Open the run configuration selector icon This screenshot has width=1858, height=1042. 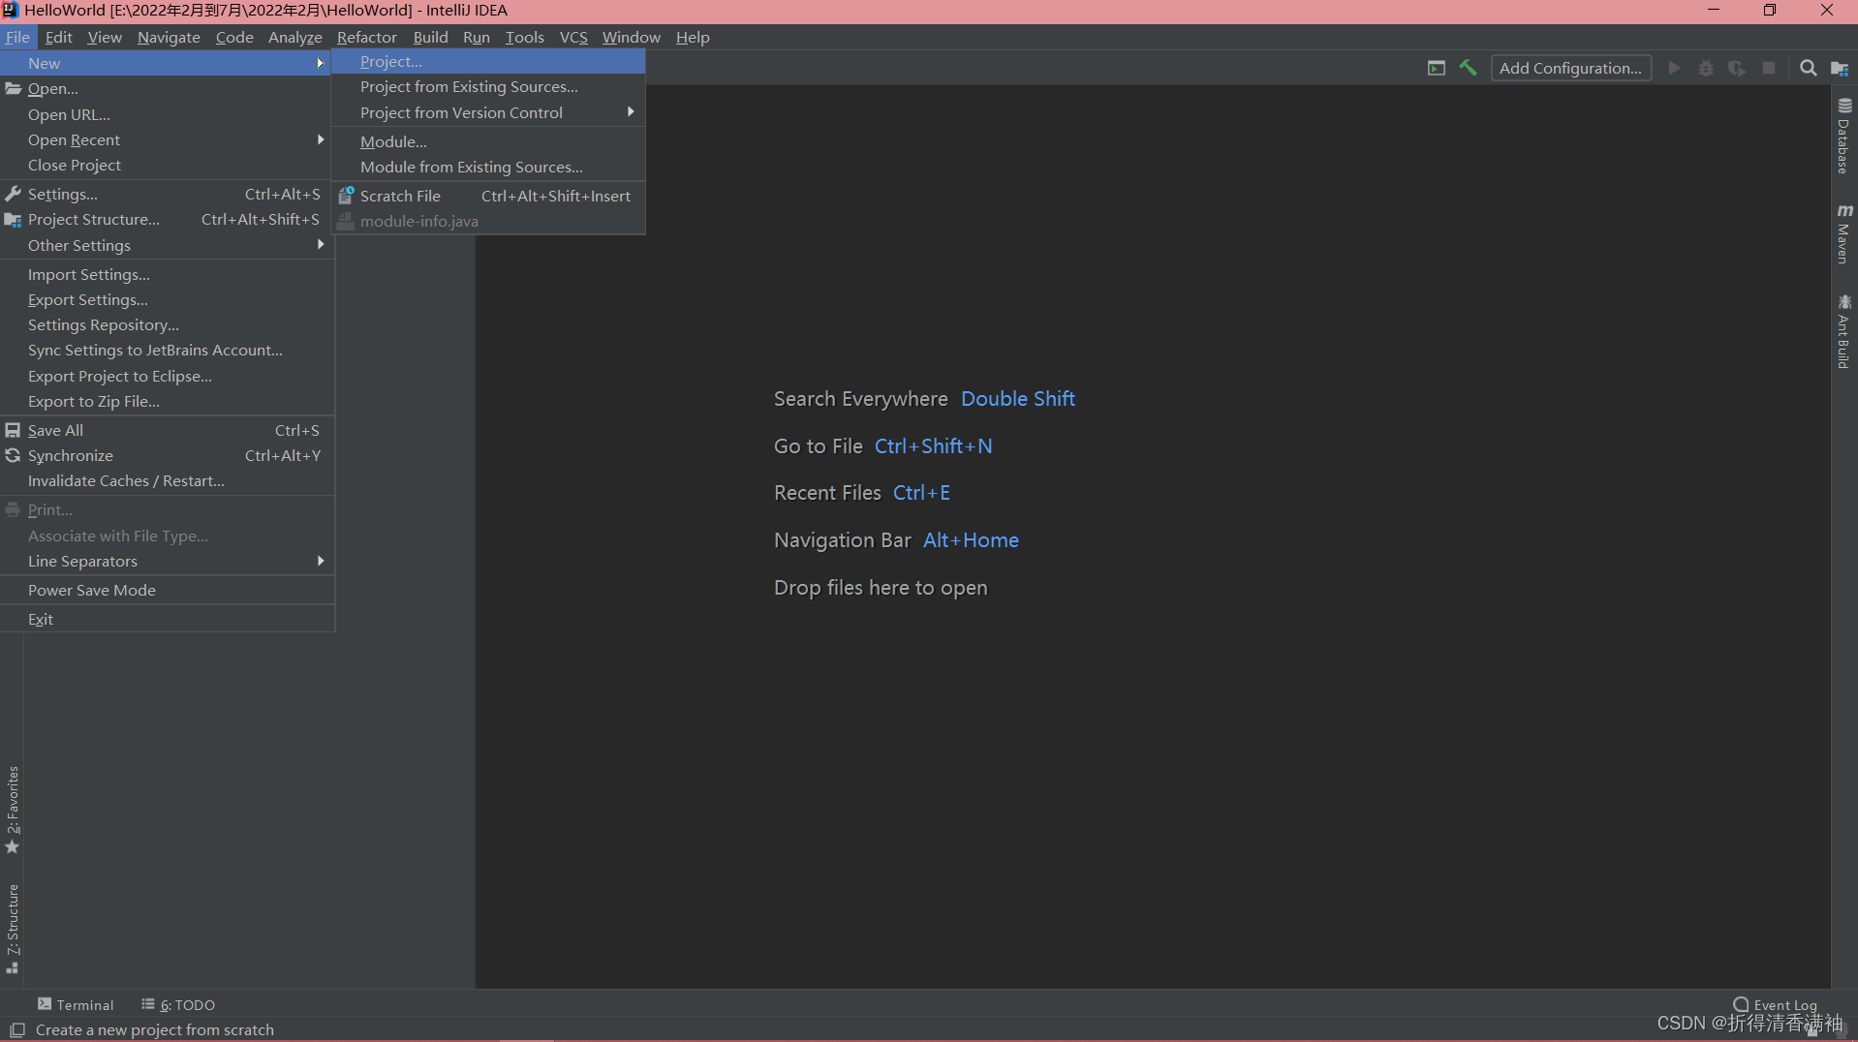click(x=1437, y=68)
